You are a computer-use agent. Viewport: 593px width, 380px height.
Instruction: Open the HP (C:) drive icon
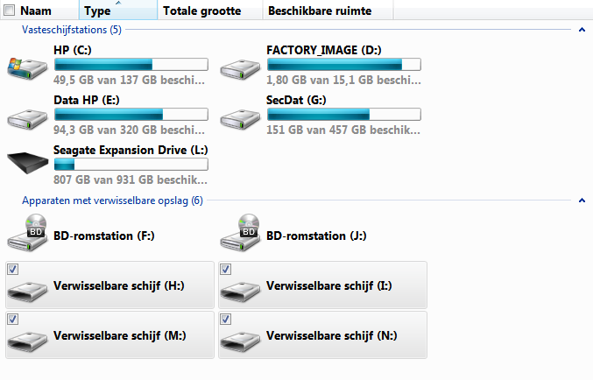click(x=28, y=67)
